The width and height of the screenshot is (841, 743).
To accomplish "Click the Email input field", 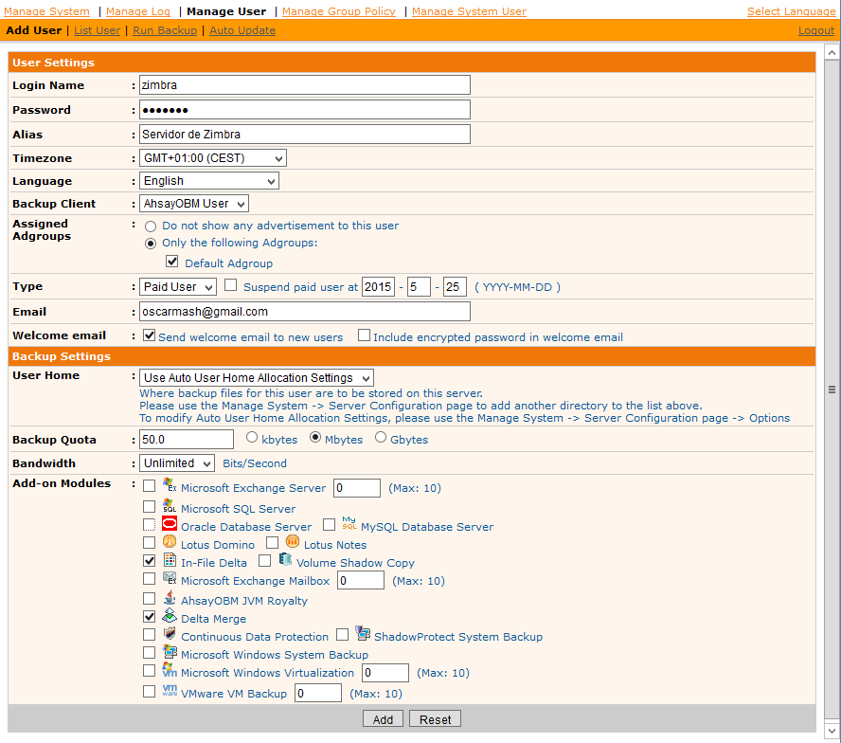I will tap(305, 312).
